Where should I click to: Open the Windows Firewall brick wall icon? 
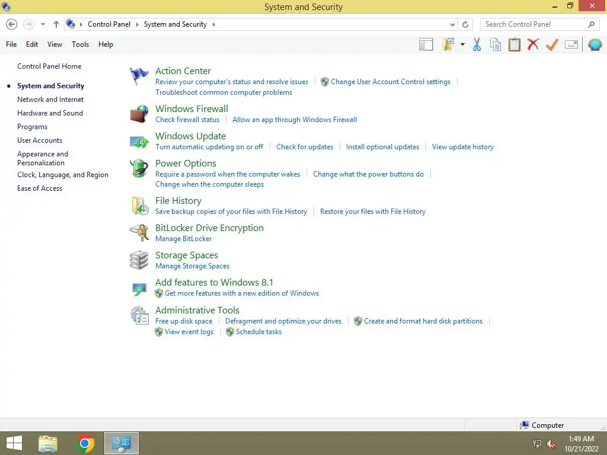coord(139,114)
